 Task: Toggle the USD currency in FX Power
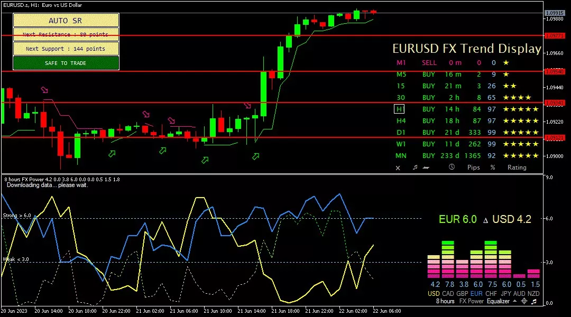coord(434,293)
